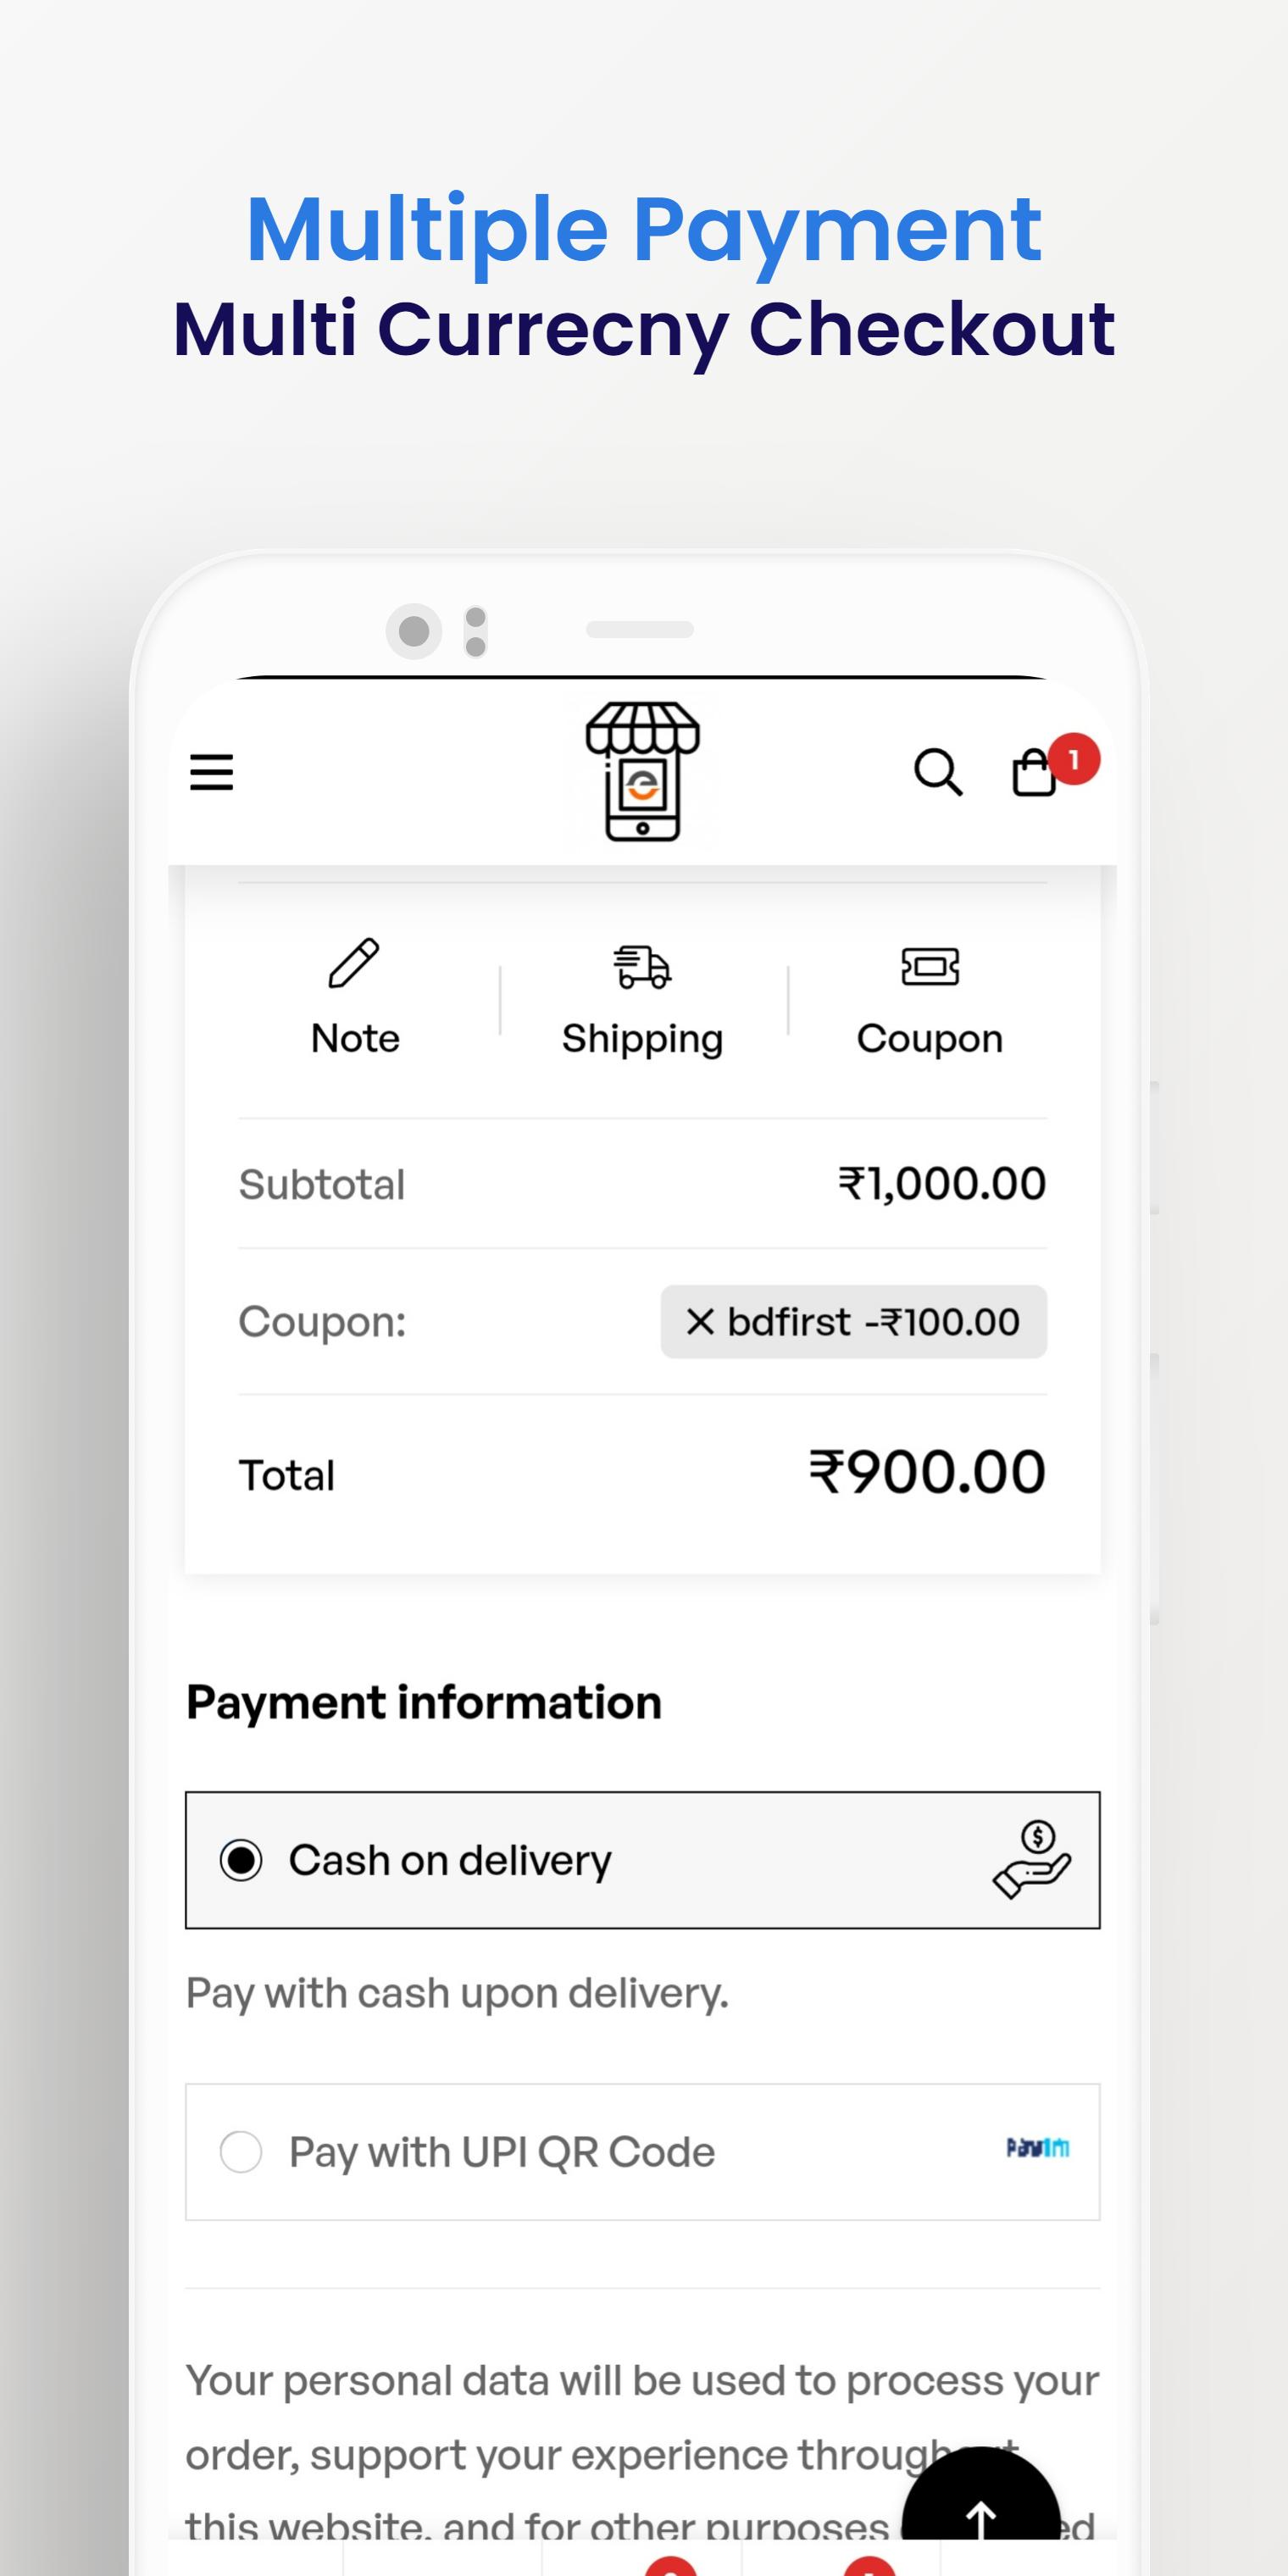1288x2576 pixels.
Task: Click the bdfirst -₹100.00 coupon chip
Action: coord(854,1322)
